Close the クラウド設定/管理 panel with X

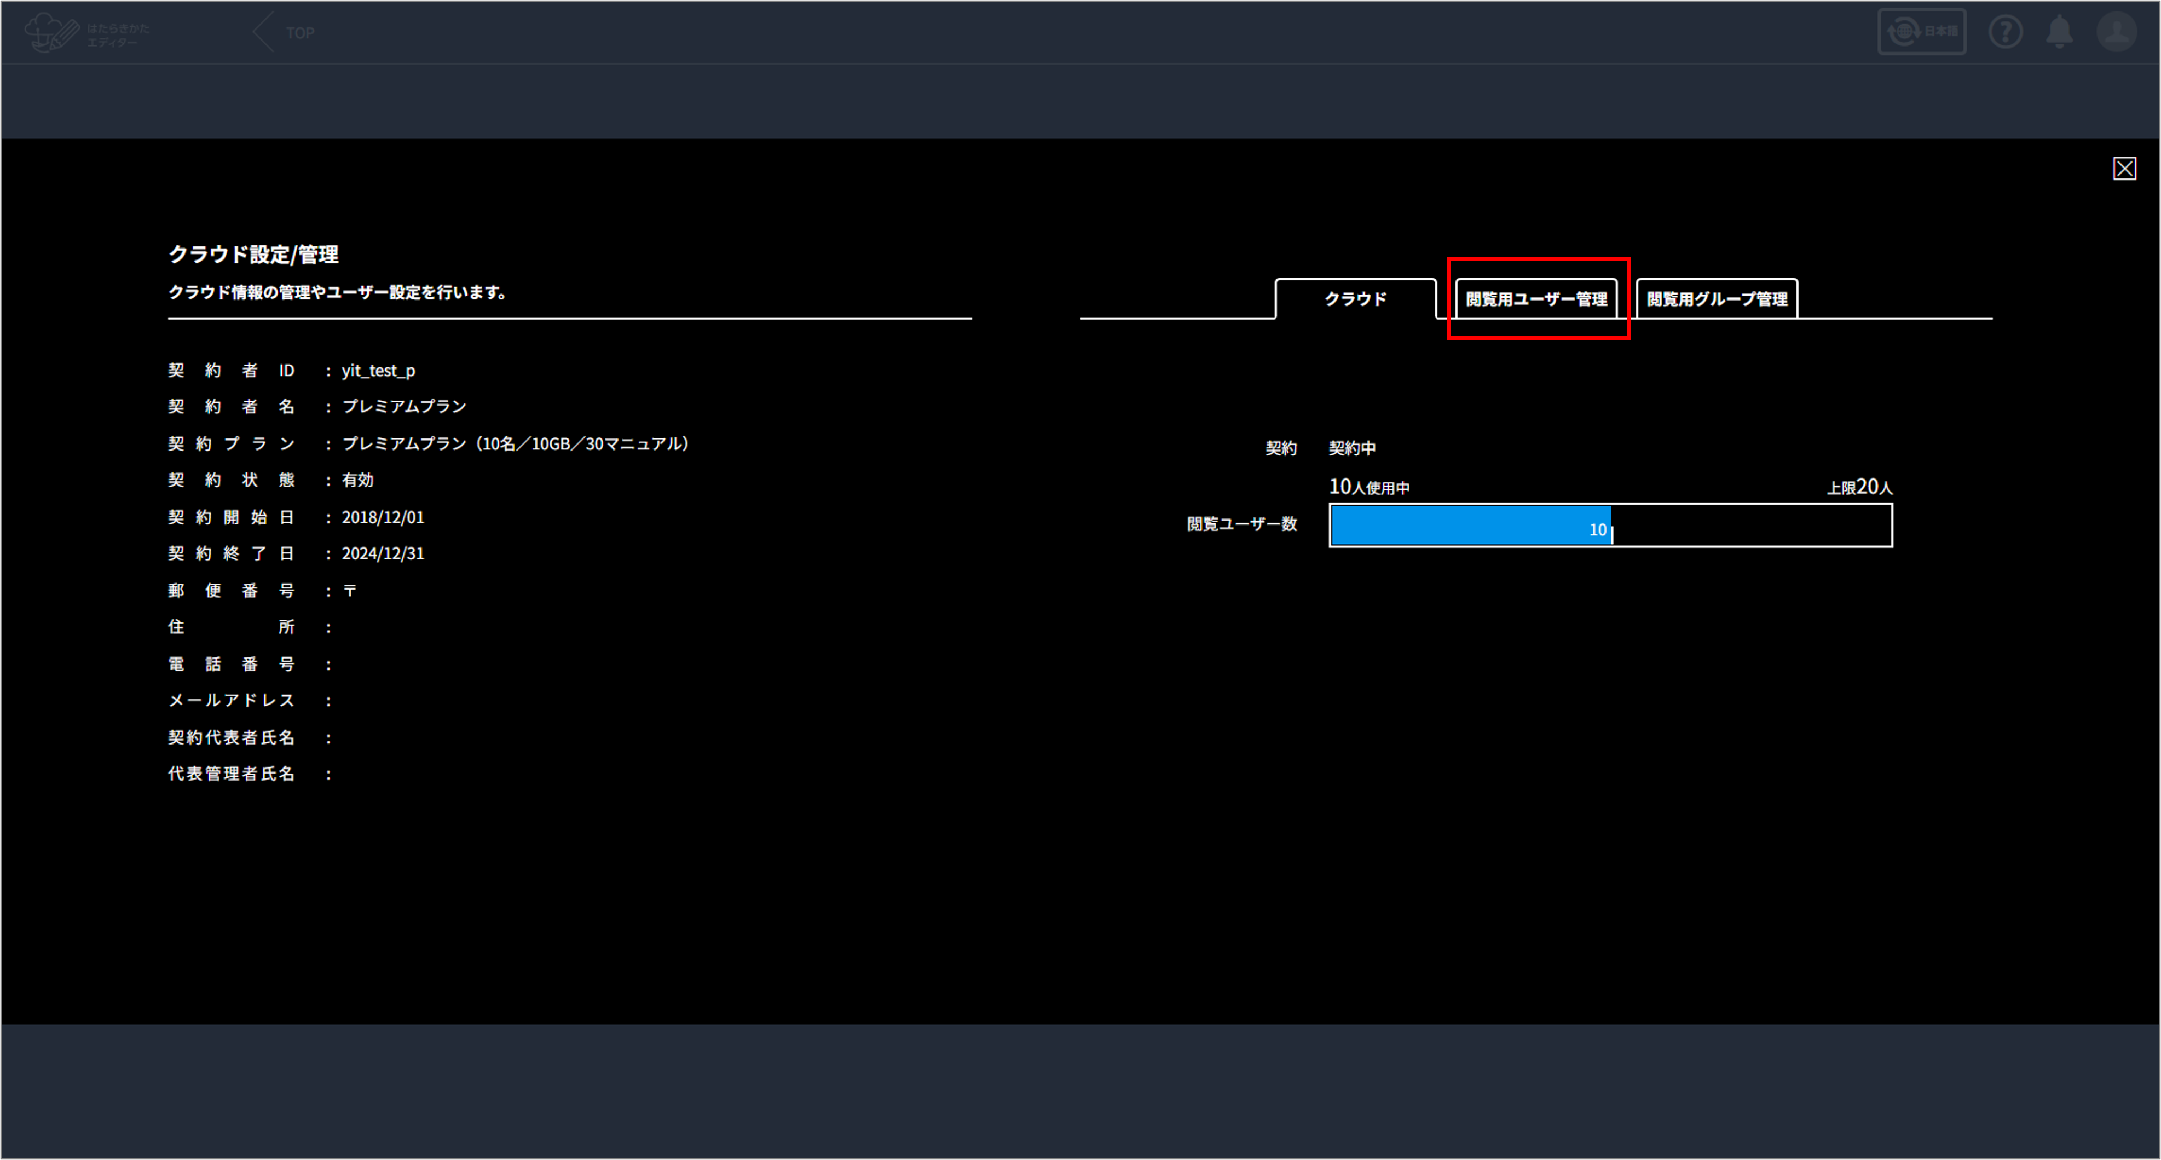[2124, 169]
